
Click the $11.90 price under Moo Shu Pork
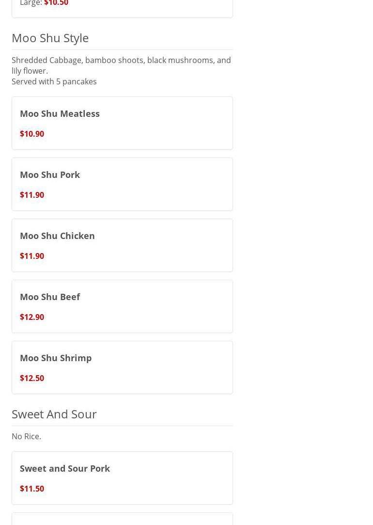[32, 195]
